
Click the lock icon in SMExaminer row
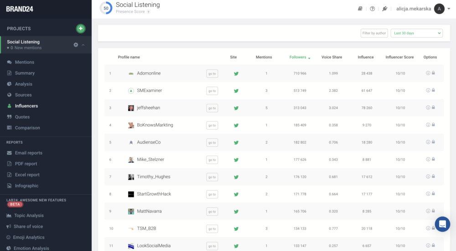433,90
